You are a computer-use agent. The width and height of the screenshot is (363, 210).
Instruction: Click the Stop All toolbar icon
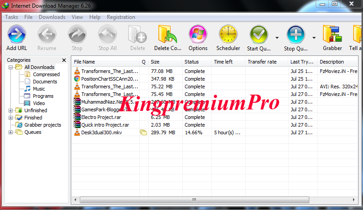click(x=107, y=34)
